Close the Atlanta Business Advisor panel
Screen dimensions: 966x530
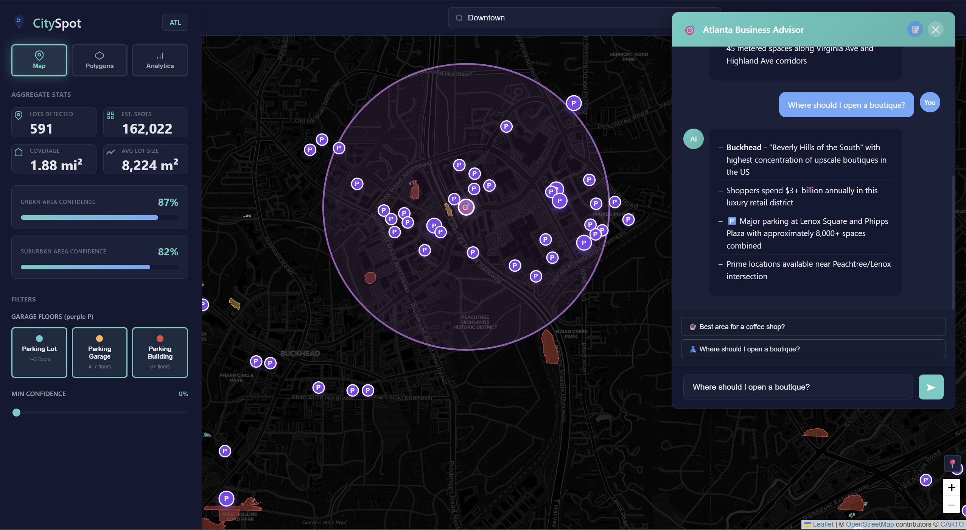[x=935, y=30]
